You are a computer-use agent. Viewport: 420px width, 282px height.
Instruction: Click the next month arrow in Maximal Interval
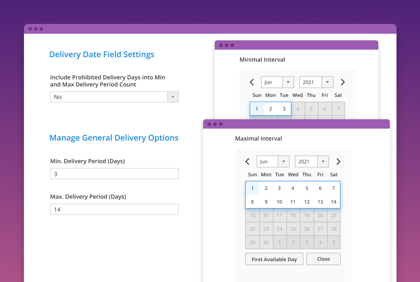[x=338, y=161]
